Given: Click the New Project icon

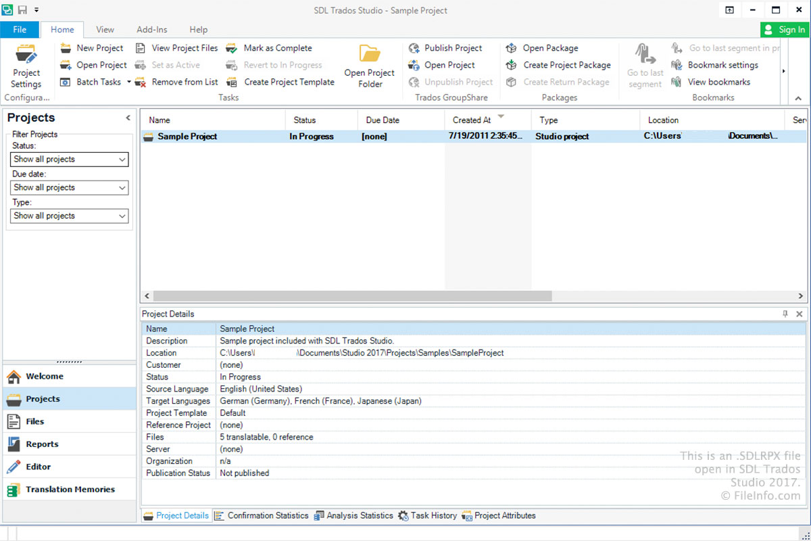Looking at the screenshot, I should point(66,48).
